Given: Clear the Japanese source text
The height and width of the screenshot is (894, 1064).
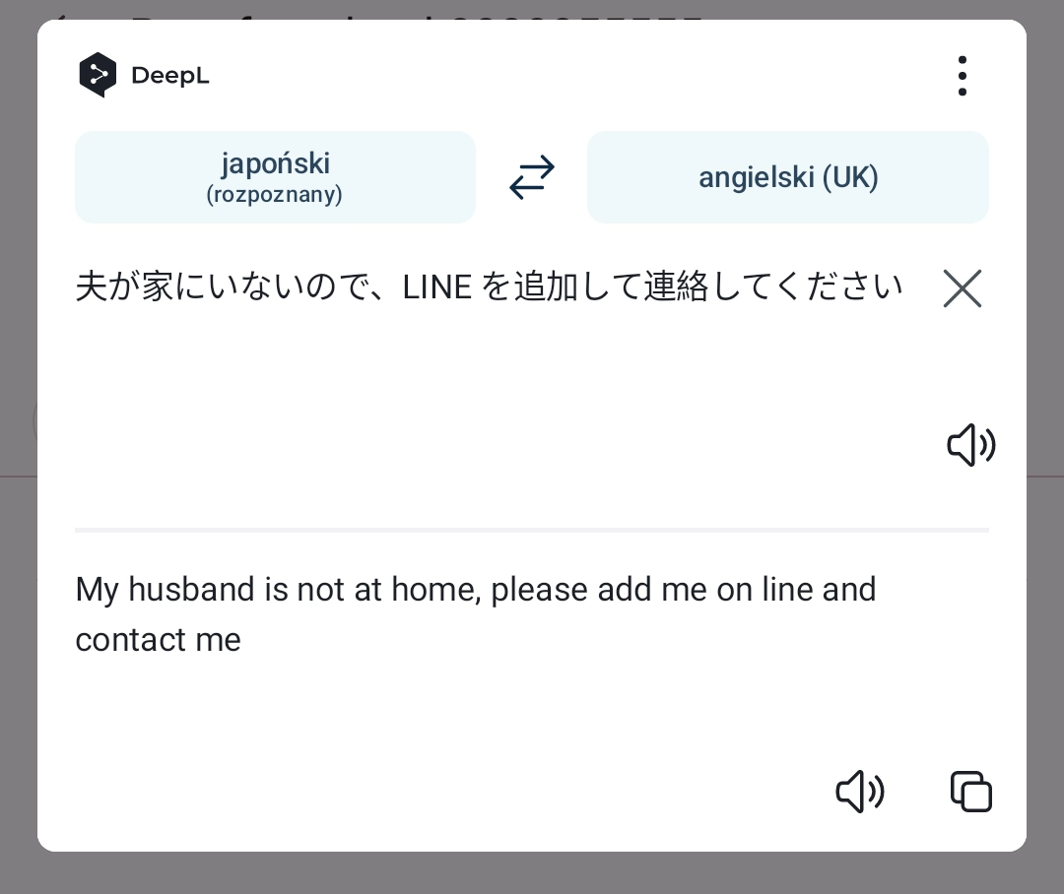Looking at the screenshot, I should click(x=962, y=288).
